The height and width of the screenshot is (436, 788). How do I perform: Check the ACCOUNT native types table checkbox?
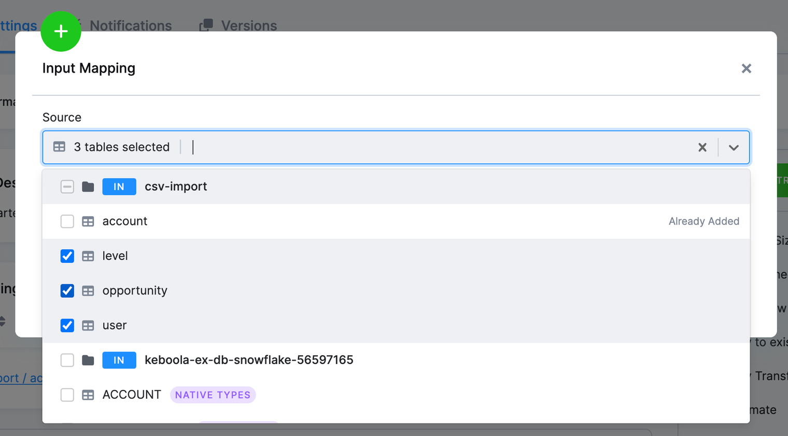(67, 395)
